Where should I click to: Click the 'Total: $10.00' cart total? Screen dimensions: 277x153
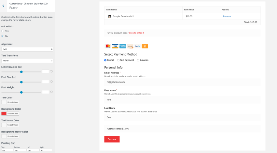(251, 22)
